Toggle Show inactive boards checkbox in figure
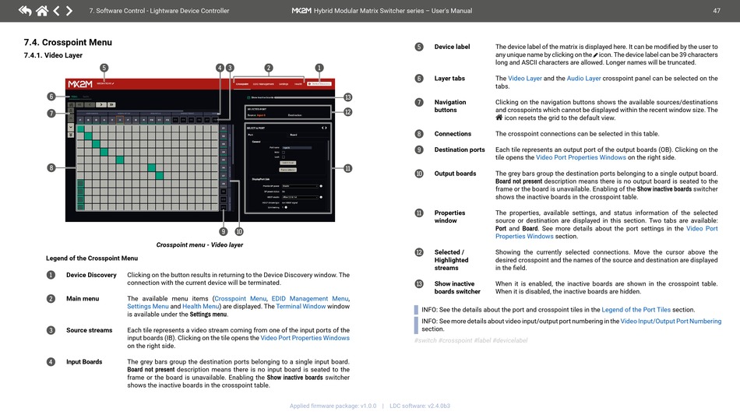Screen dimensions: 740x415 (248, 97)
